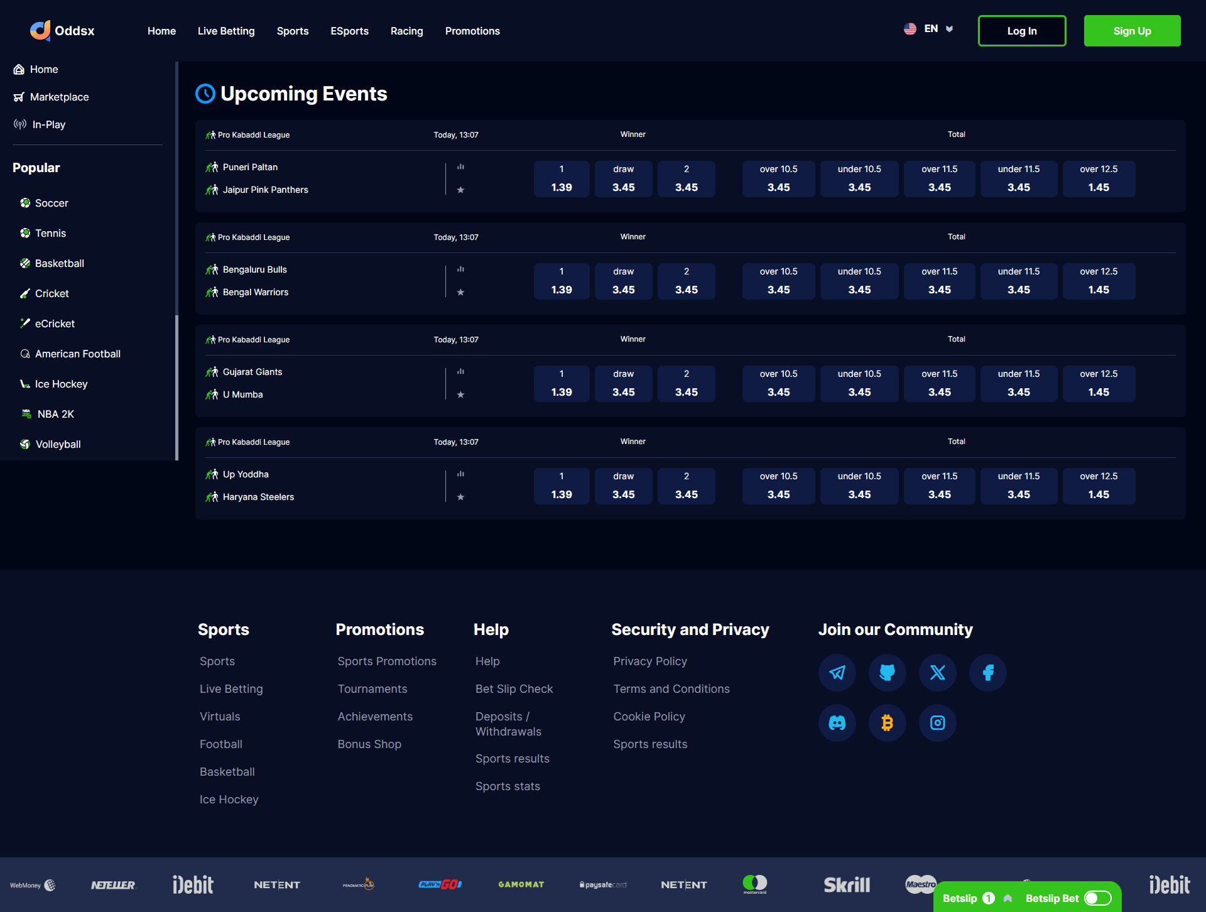Open the Instagram community icon

[x=937, y=723]
